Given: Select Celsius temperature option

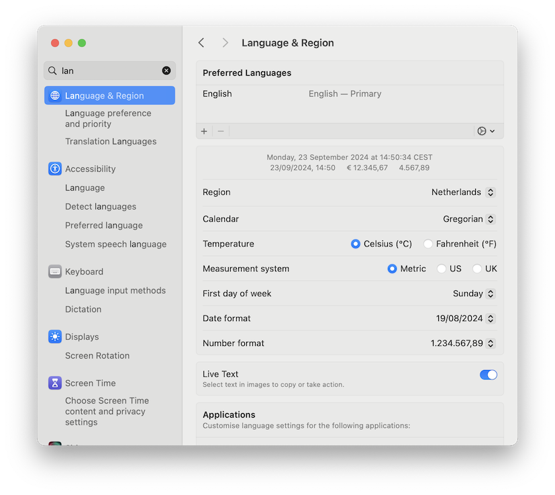Looking at the screenshot, I should click(x=356, y=244).
